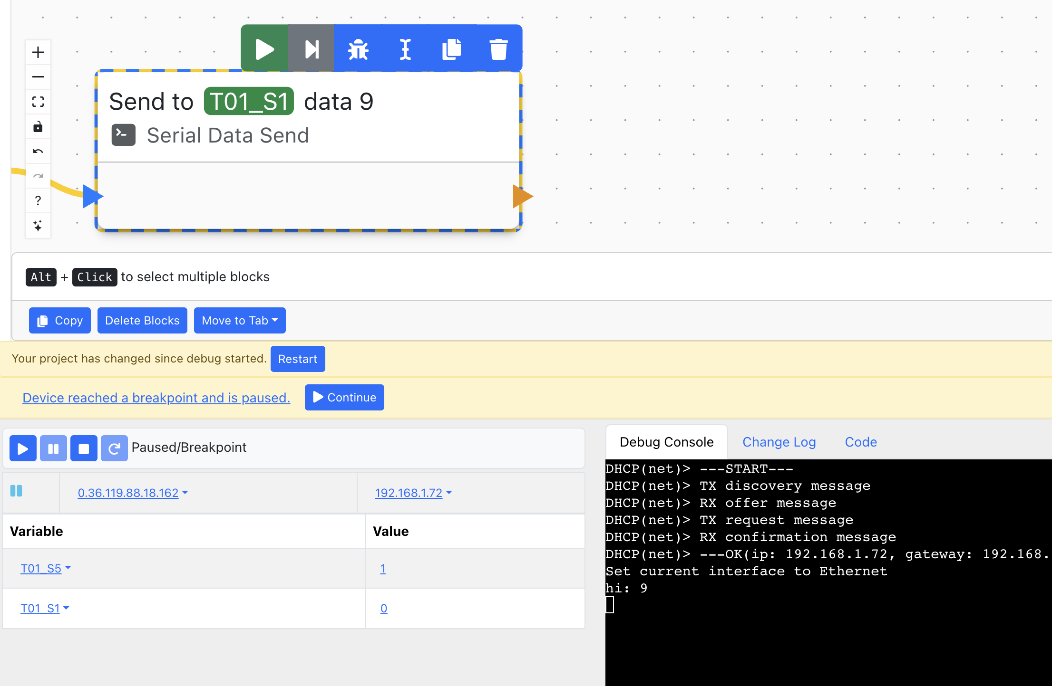This screenshot has height=686, width=1052.
Task: Switch to Debug Console tab
Action: tap(667, 442)
